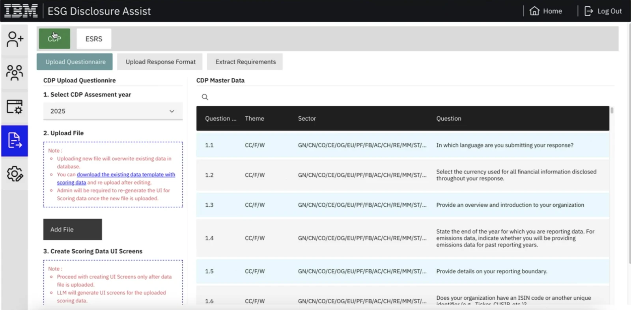
Task: Select question number 1.3 cell
Action: [x=209, y=205]
